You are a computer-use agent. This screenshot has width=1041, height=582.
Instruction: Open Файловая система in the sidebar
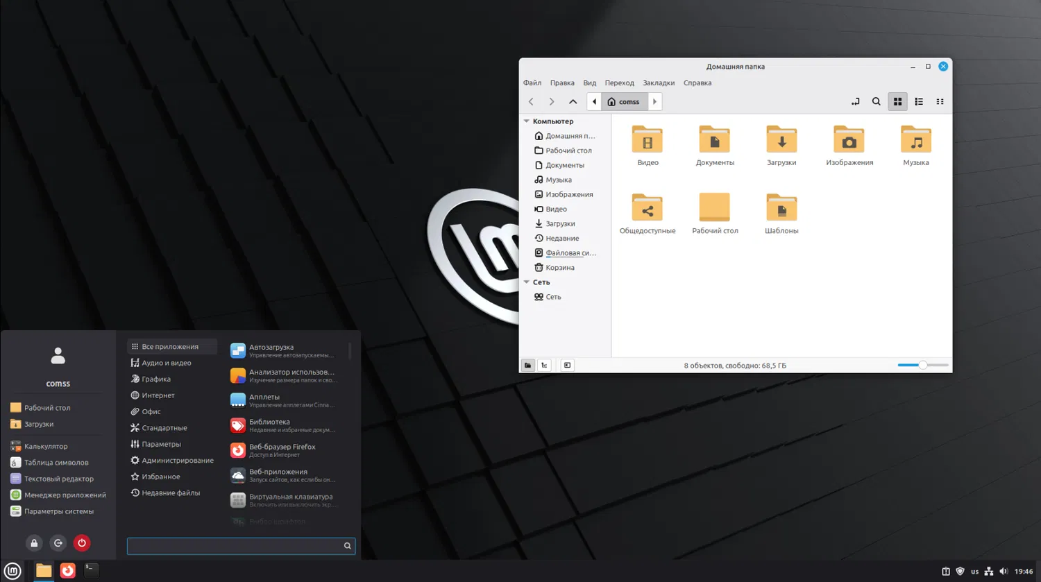pyautogui.click(x=565, y=253)
